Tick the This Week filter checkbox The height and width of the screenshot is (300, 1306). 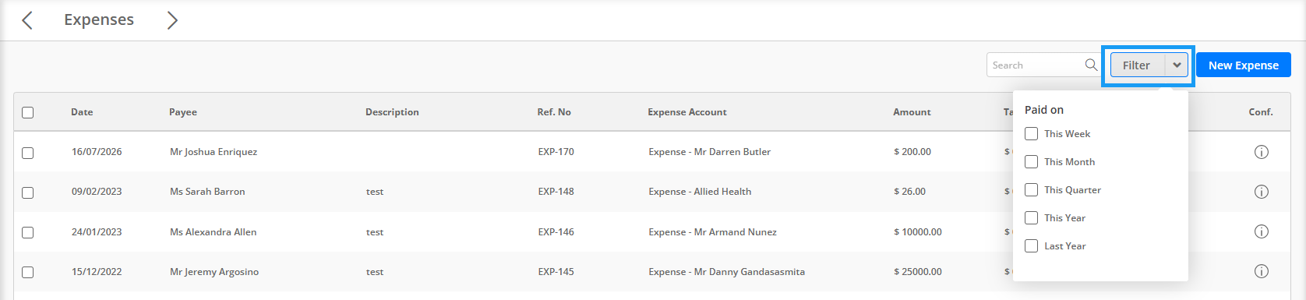pyautogui.click(x=1031, y=134)
